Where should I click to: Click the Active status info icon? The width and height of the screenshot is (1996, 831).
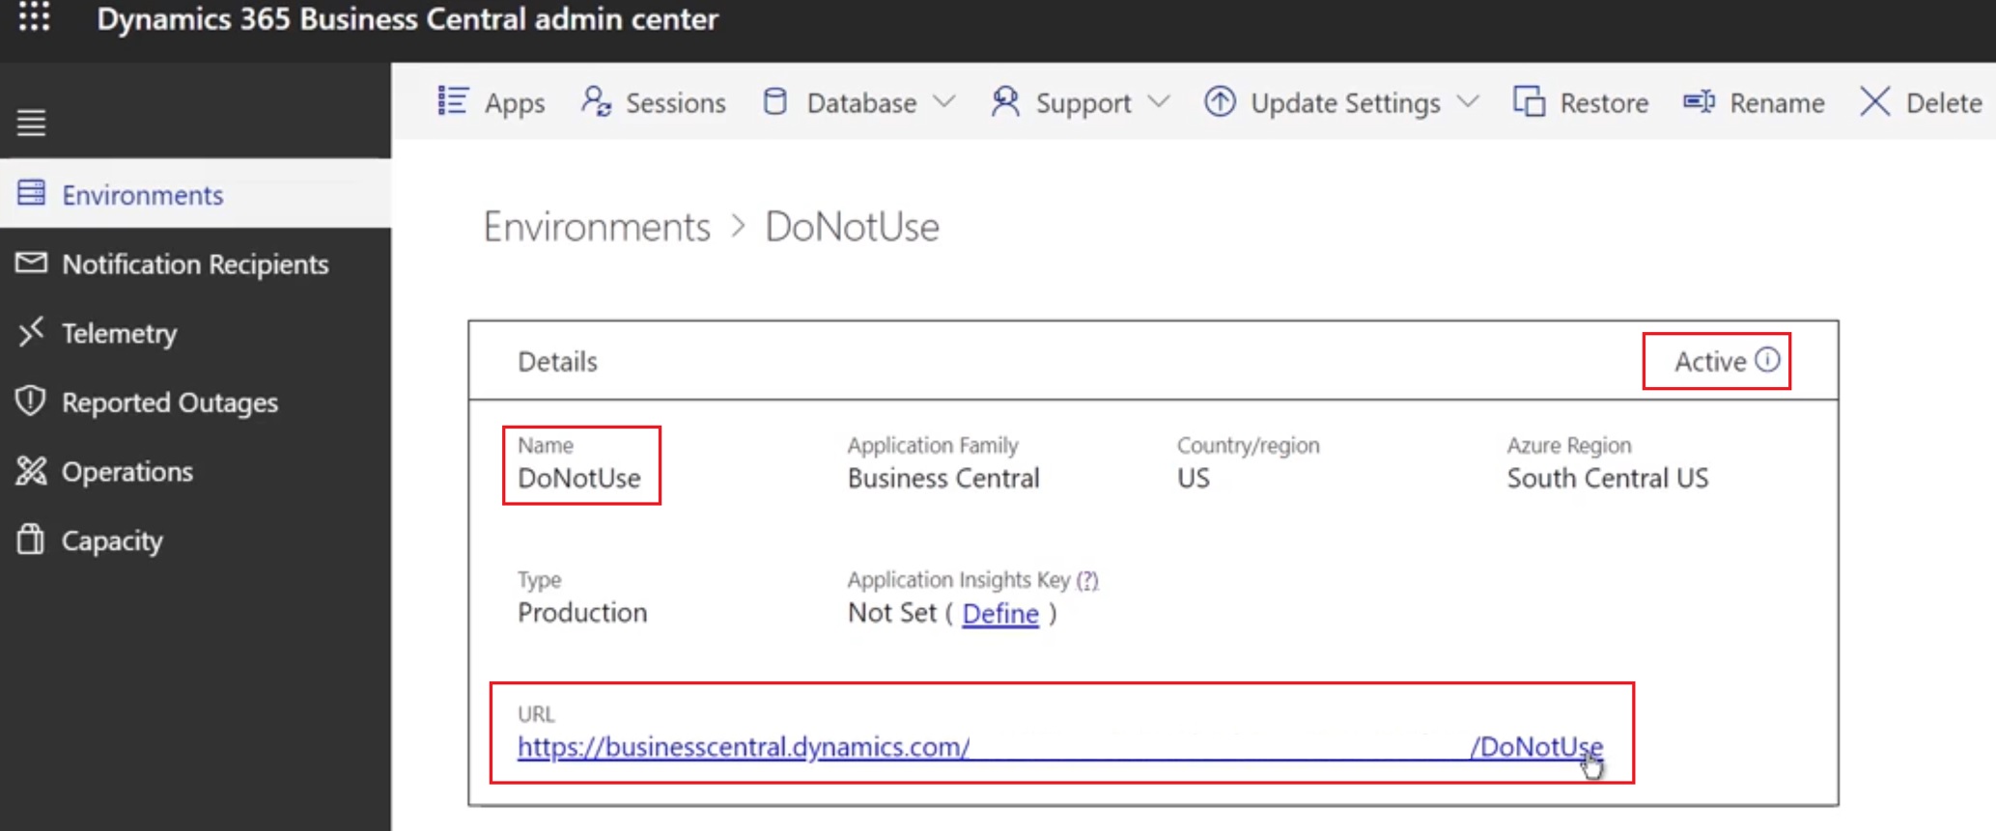[x=1767, y=360]
